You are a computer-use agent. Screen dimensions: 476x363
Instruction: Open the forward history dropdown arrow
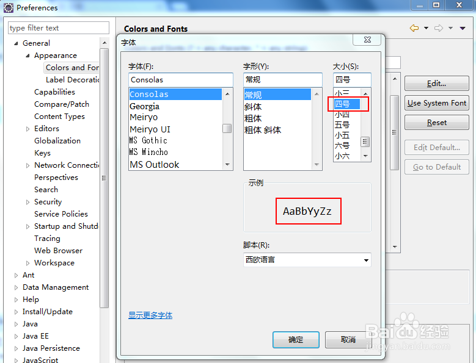click(x=451, y=28)
